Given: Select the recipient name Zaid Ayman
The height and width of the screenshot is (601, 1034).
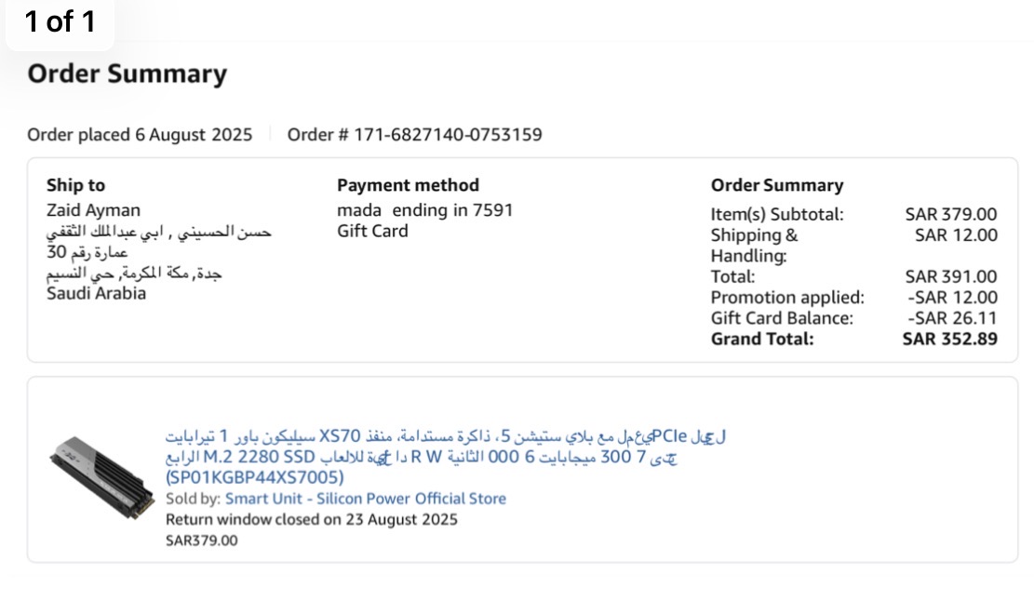Looking at the screenshot, I should pyautogui.click(x=93, y=210).
